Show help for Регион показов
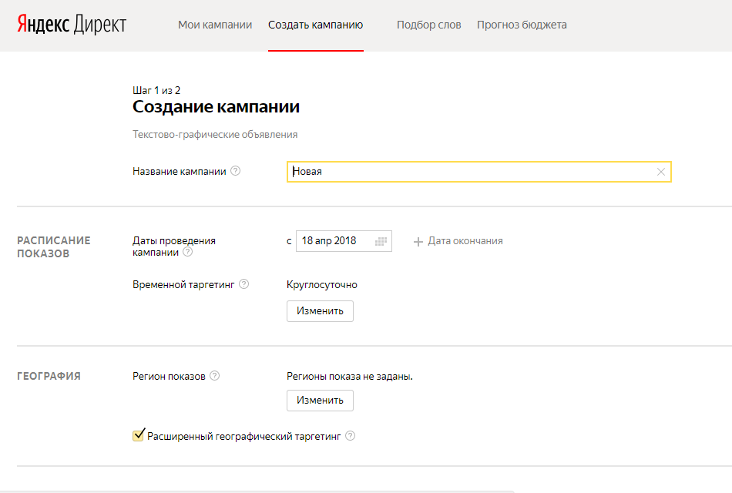Screen dimensions: 732x493 click(215, 376)
